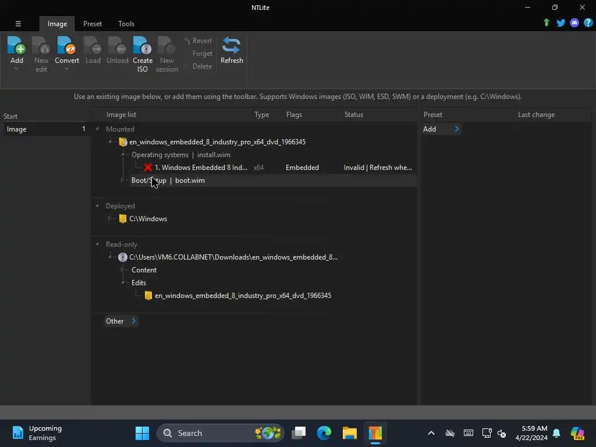This screenshot has width=596, height=447.
Task: Click the Load toolbar icon
Action: [x=93, y=45]
